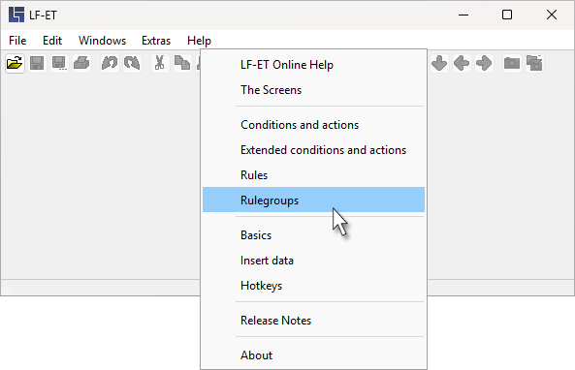
Task: Click the Redo arrow icon
Action: [x=132, y=63]
